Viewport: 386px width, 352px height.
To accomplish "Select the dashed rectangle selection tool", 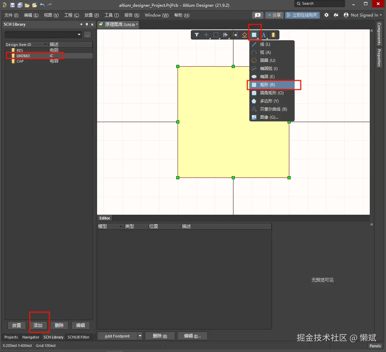I will [216, 35].
